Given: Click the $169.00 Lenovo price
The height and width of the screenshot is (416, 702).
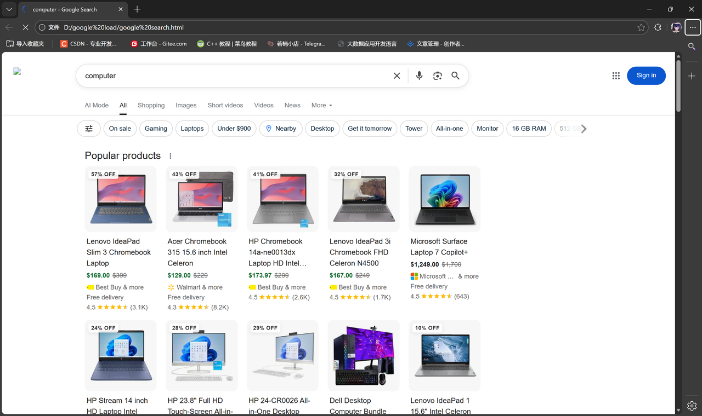Looking at the screenshot, I should tap(98, 276).
